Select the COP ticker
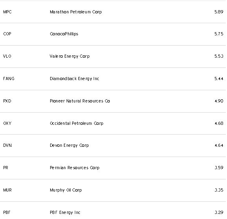This screenshot has width=227, height=219. [x=7, y=34]
